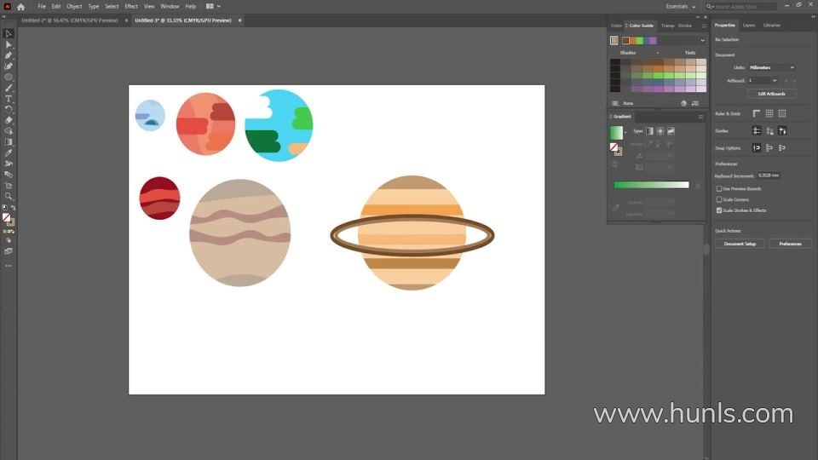This screenshot has width=818, height=460.
Task: Open the File menu
Action: tap(42, 6)
